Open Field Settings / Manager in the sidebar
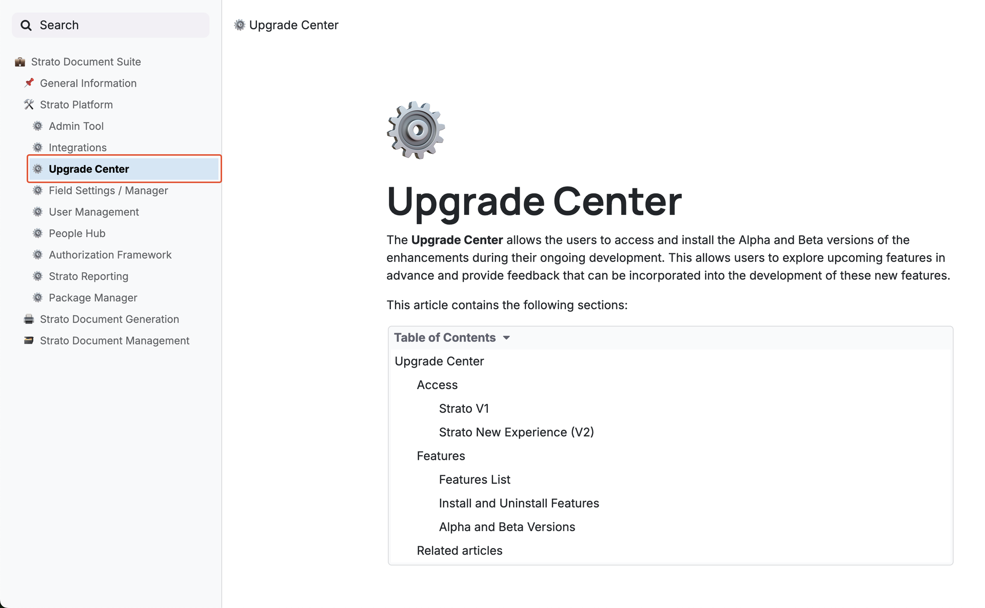Viewport: 985px width, 608px height. click(x=108, y=191)
